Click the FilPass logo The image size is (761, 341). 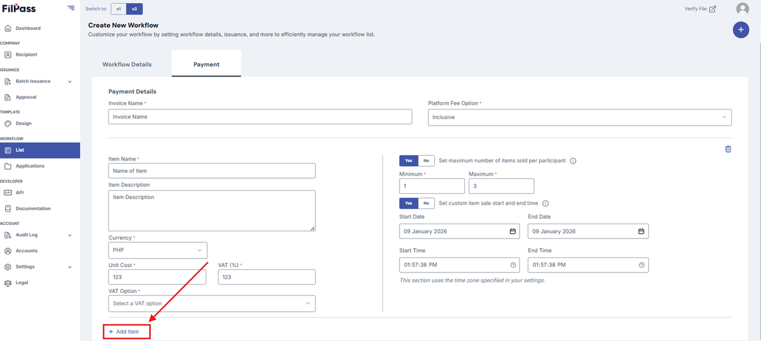(x=18, y=8)
